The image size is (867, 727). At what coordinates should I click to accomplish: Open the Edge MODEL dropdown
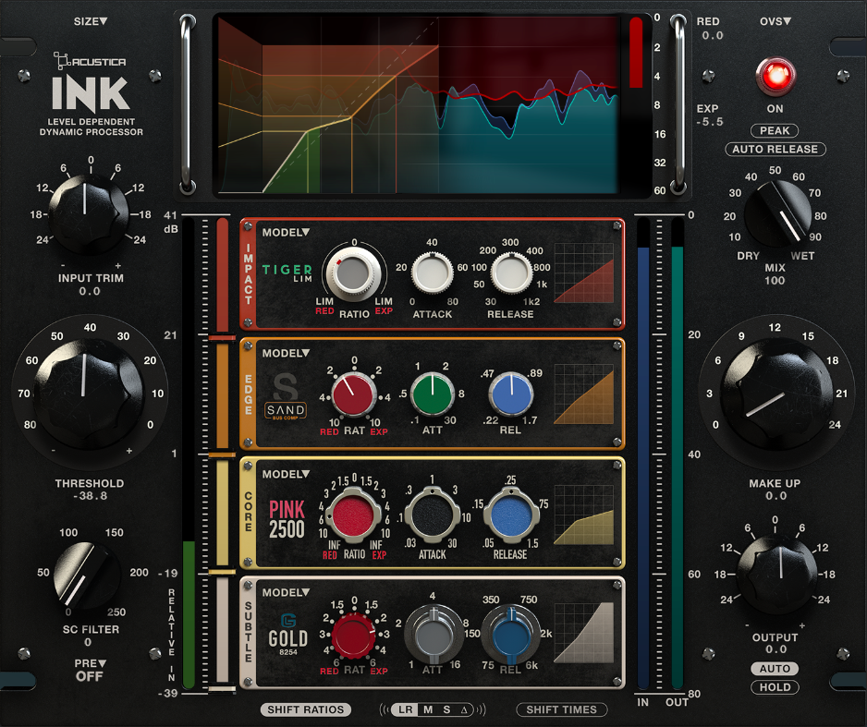coord(286,353)
